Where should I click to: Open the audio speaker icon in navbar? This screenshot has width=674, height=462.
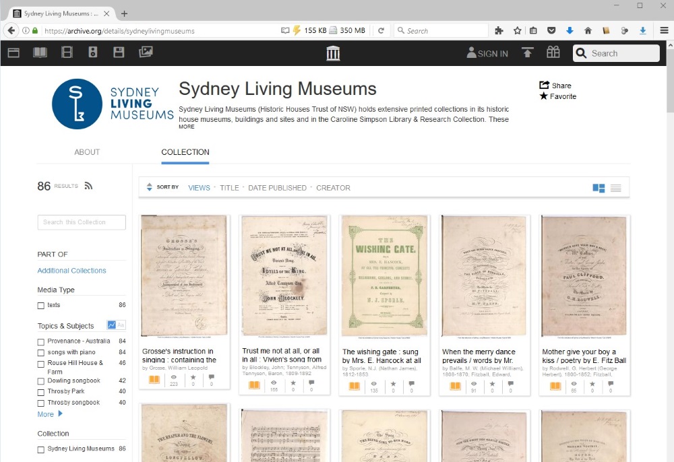pyautogui.click(x=93, y=53)
